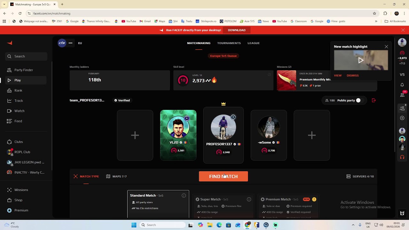Open Missions in the sidebar
The image size is (409, 230).
tap(21, 190)
